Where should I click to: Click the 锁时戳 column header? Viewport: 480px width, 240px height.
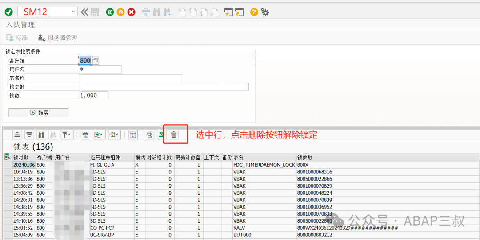pyautogui.click(x=24, y=157)
